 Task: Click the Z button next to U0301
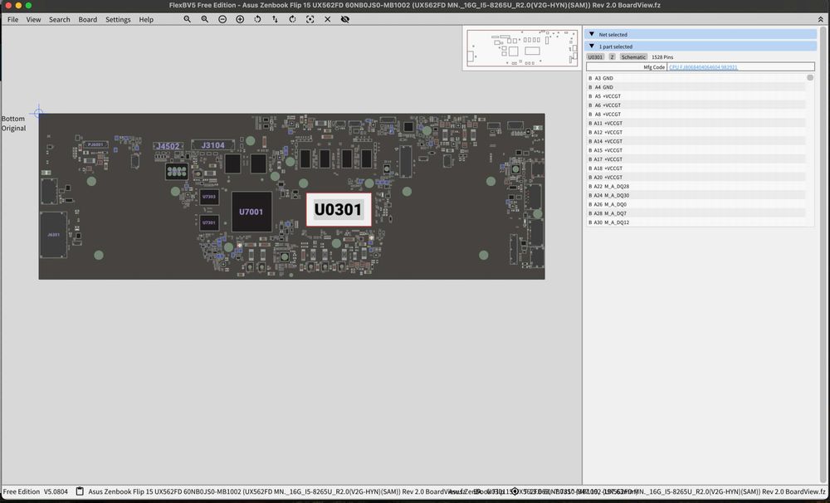pyautogui.click(x=612, y=56)
